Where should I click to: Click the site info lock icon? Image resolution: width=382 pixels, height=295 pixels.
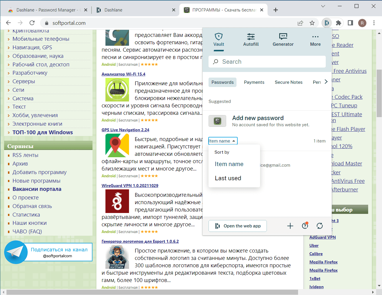point(46,23)
